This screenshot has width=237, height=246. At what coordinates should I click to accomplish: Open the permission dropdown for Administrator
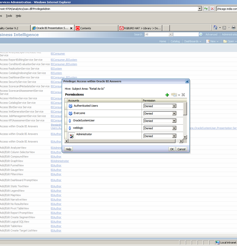click(x=174, y=136)
